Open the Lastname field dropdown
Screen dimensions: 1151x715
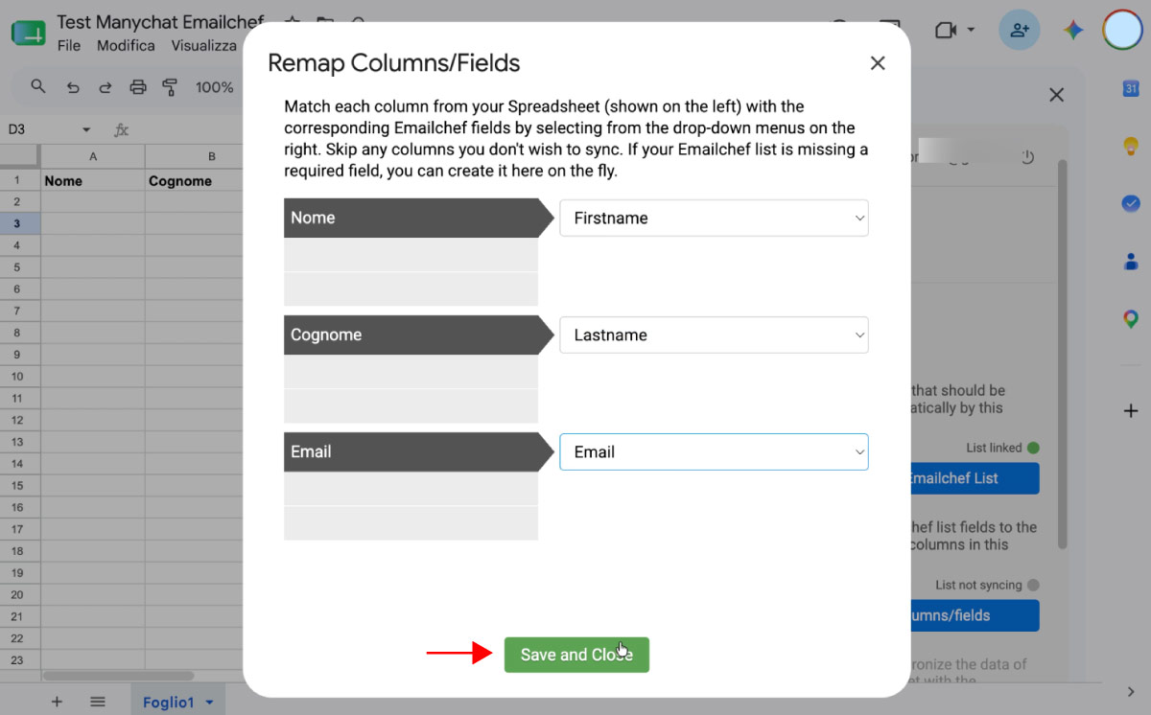tap(714, 334)
